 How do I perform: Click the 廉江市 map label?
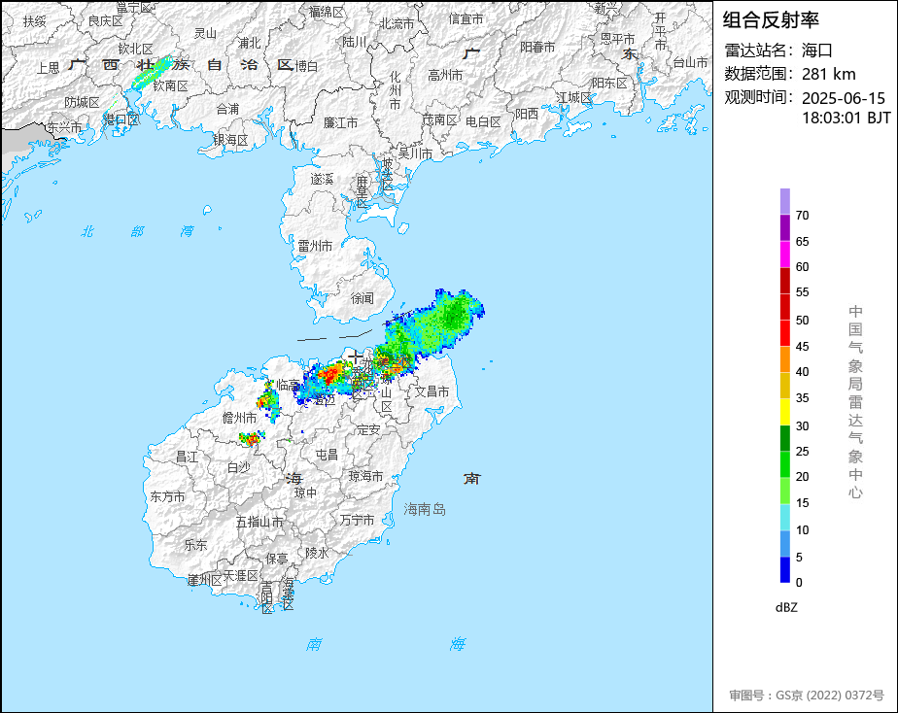(340, 122)
